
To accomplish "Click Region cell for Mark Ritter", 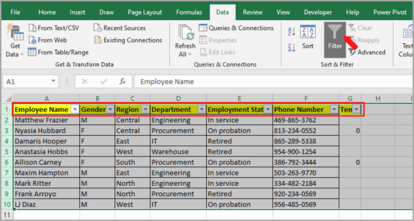I will coord(132,184).
